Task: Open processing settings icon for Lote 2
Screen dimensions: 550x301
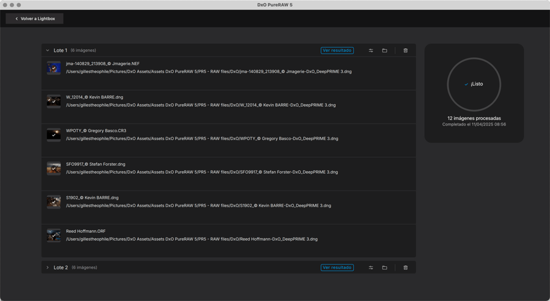Action: point(371,267)
